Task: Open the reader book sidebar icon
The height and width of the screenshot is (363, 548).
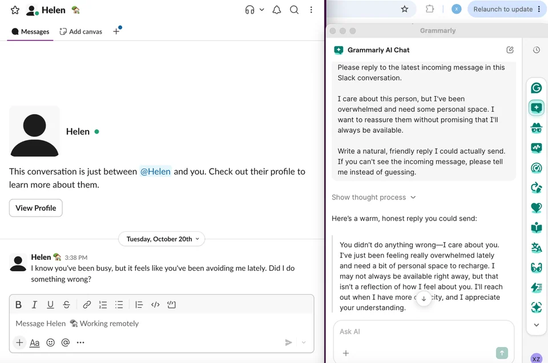Action: pos(536,227)
